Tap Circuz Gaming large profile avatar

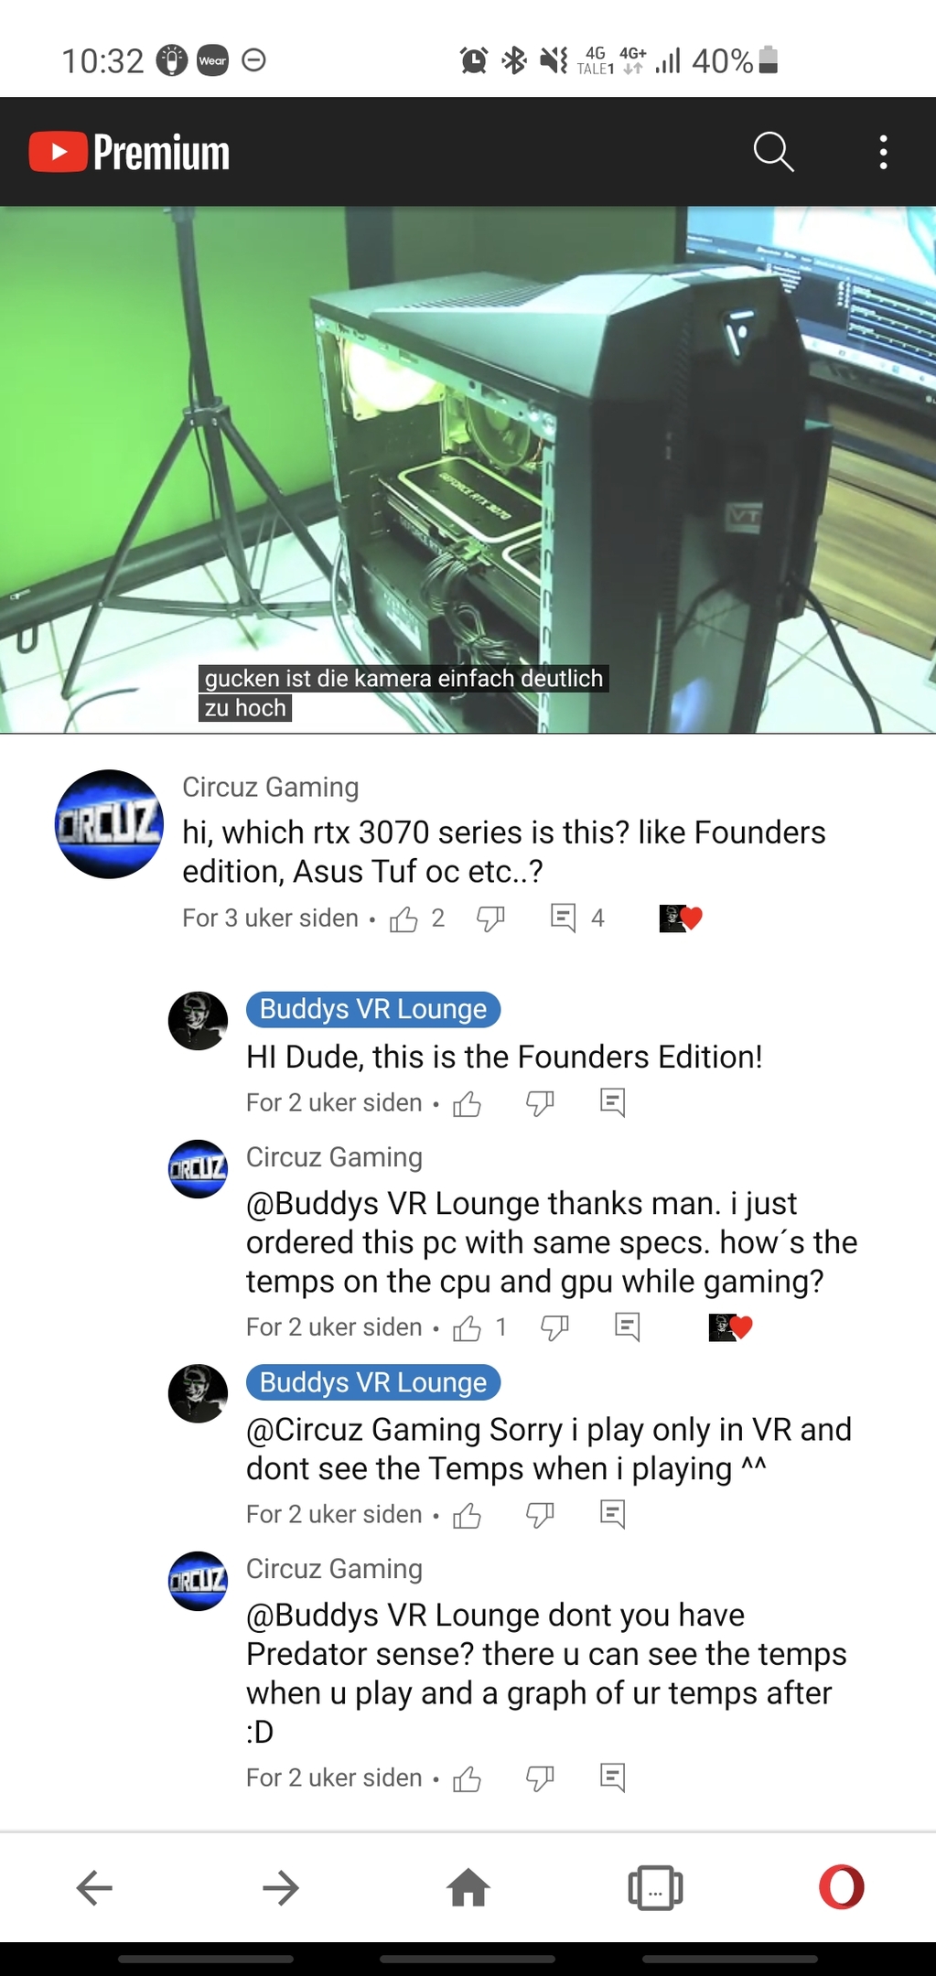click(109, 824)
